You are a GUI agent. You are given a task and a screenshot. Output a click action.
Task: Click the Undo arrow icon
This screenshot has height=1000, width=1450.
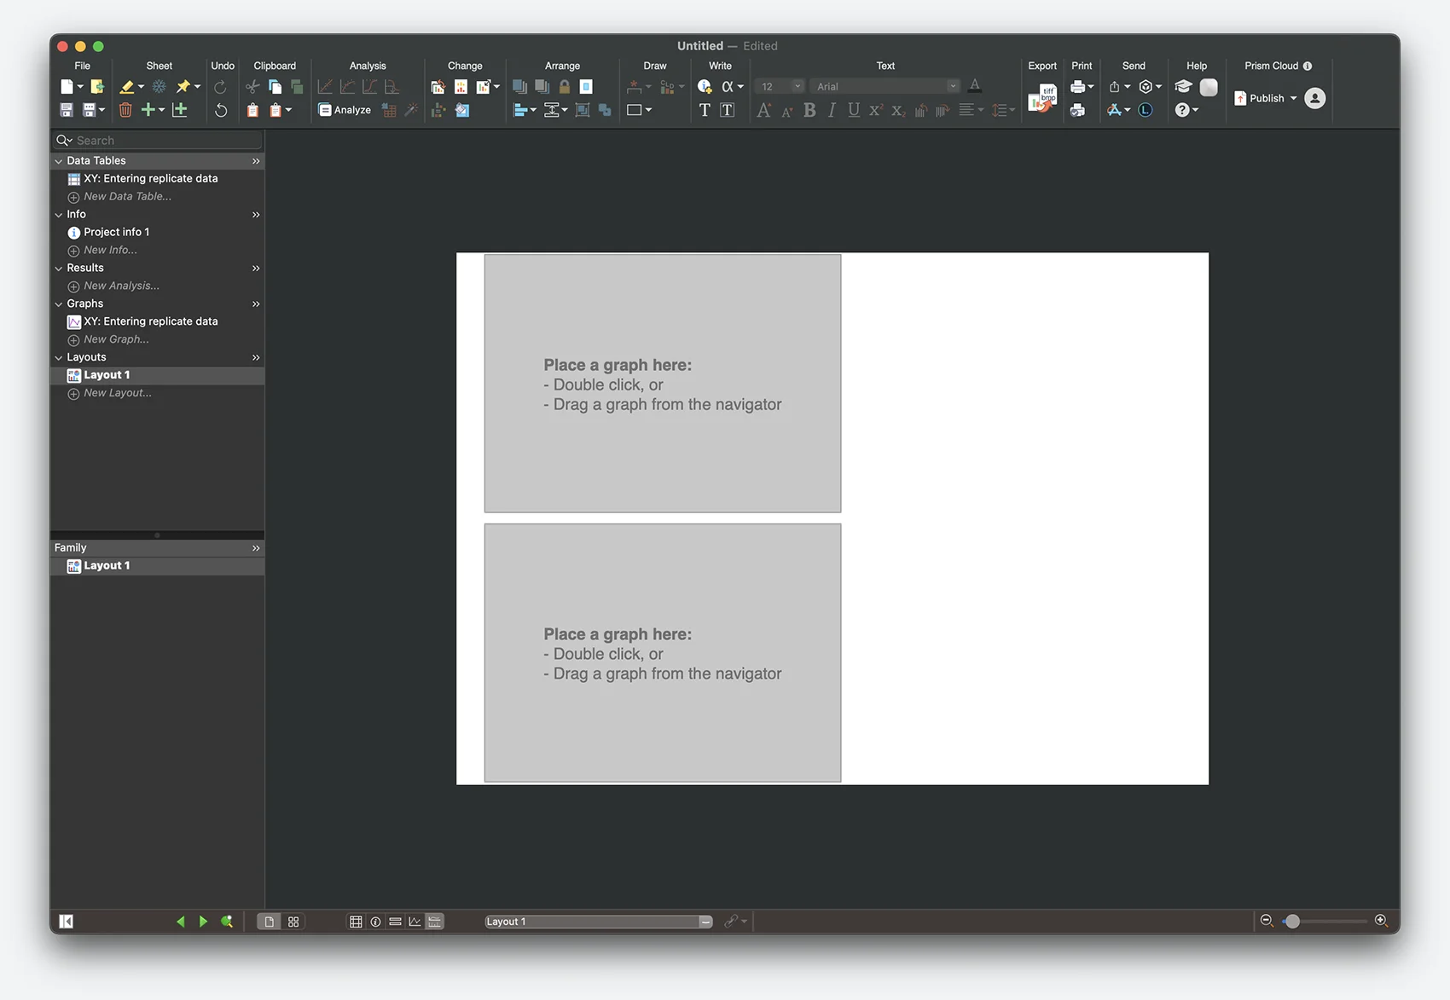pyautogui.click(x=221, y=110)
